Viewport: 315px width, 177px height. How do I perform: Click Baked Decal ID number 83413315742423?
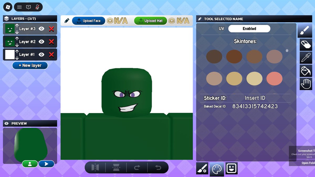tap(255, 106)
